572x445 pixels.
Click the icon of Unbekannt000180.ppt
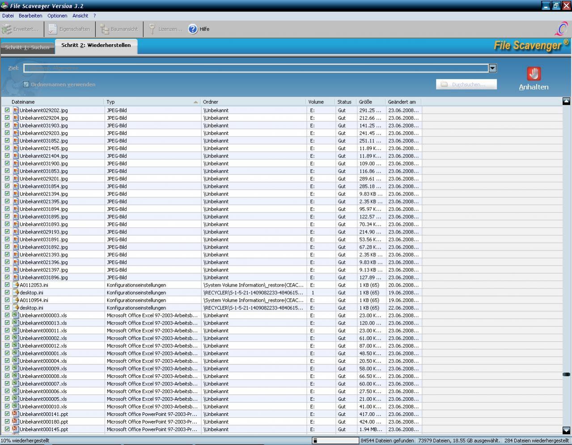[x=16, y=422]
